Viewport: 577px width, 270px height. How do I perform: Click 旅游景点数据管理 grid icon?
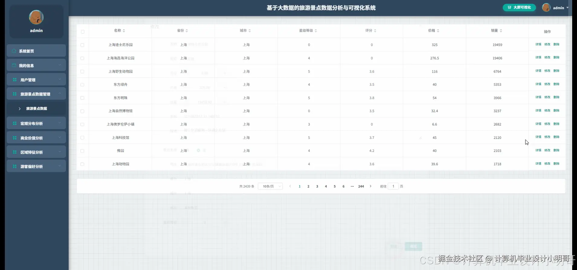point(15,94)
